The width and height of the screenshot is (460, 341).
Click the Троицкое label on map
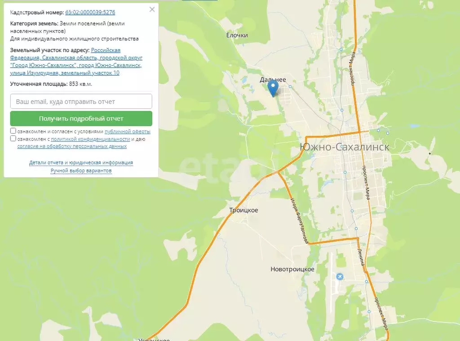click(x=243, y=210)
